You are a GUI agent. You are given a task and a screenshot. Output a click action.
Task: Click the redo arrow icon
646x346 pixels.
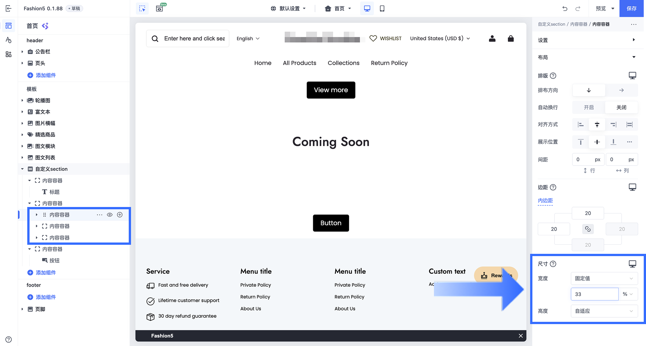click(578, 8)
